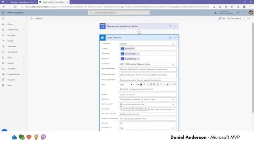
Task: Open the settings gear in header
Action: point(238,12)
